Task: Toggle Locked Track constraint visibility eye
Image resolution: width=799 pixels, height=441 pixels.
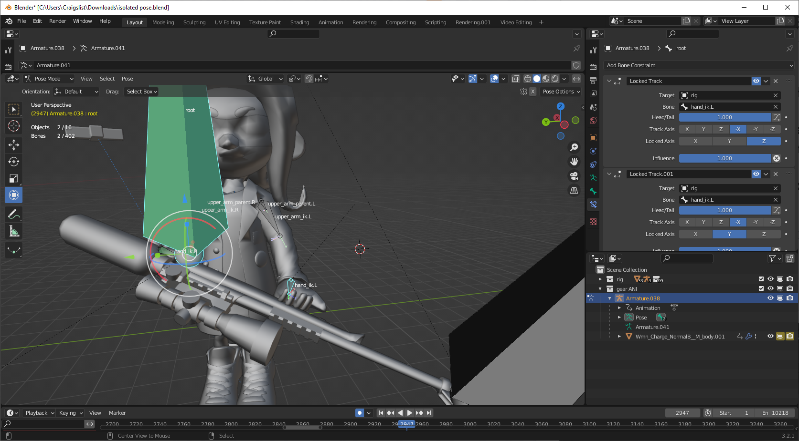Action: (x=756, y=81)
